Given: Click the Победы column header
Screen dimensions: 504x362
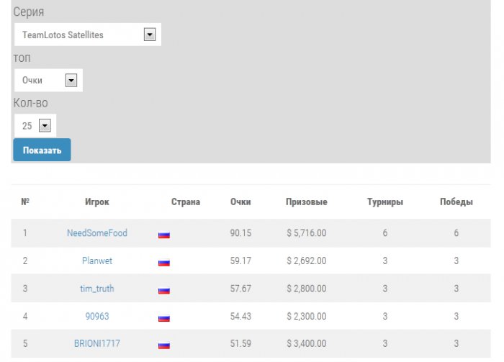Looking at the screenshot, I should point(456,202).
